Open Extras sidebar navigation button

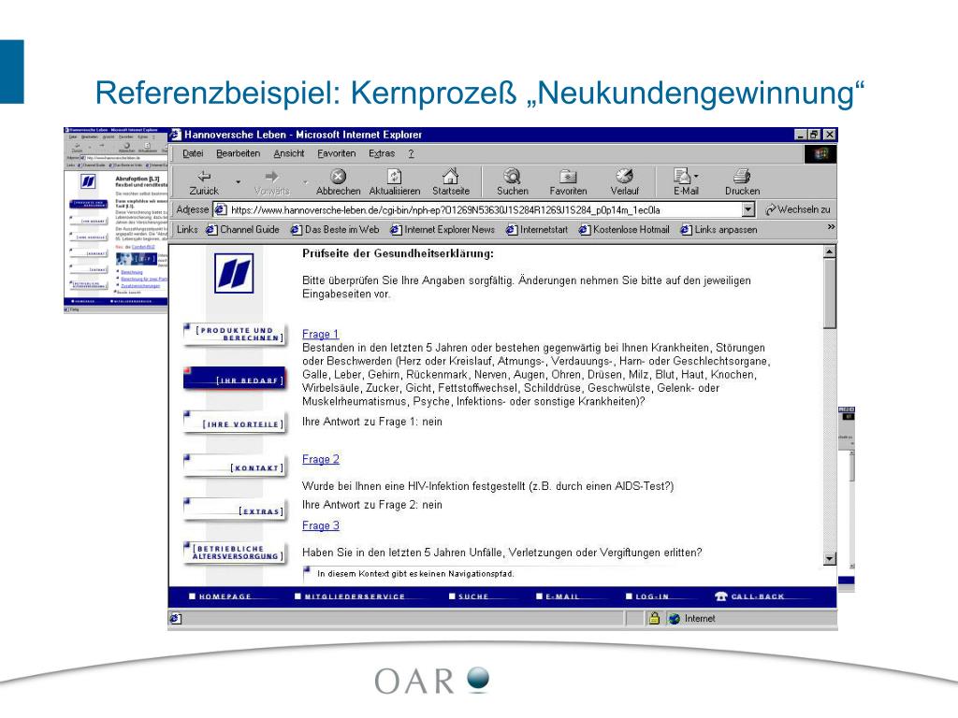coord(234,509)
